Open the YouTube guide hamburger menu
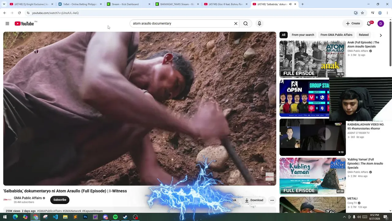The image size is (392, 221). coord(7,24)
